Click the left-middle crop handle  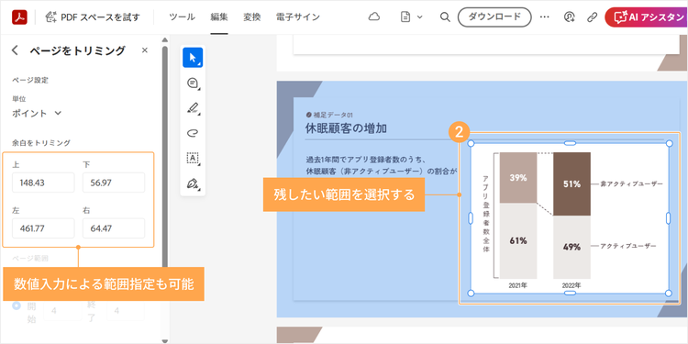471,218
